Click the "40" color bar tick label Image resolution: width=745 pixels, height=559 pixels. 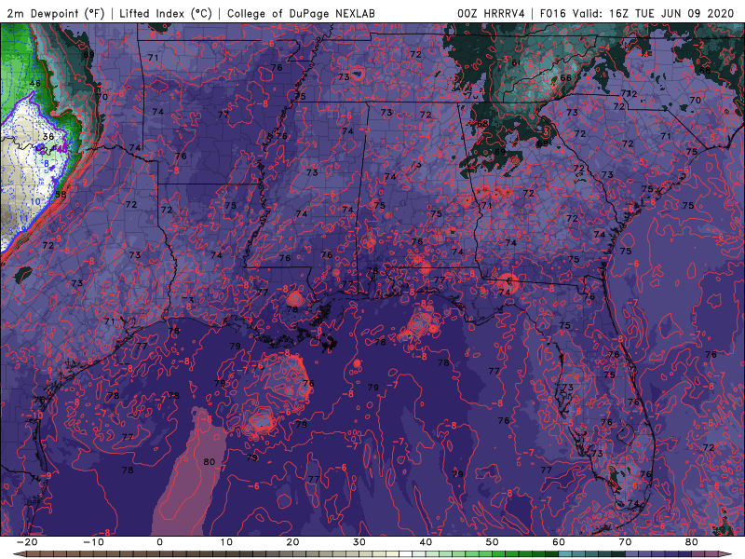426,542
